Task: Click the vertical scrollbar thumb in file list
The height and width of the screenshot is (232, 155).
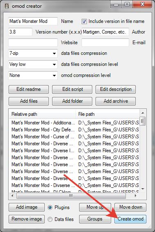Action: [143, 121]
